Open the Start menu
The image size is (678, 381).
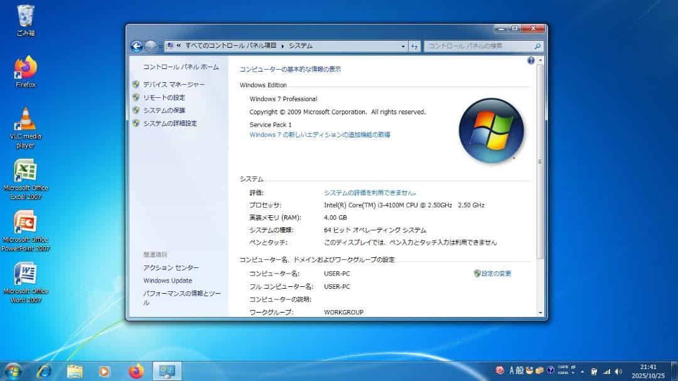(x=12, y=371)
